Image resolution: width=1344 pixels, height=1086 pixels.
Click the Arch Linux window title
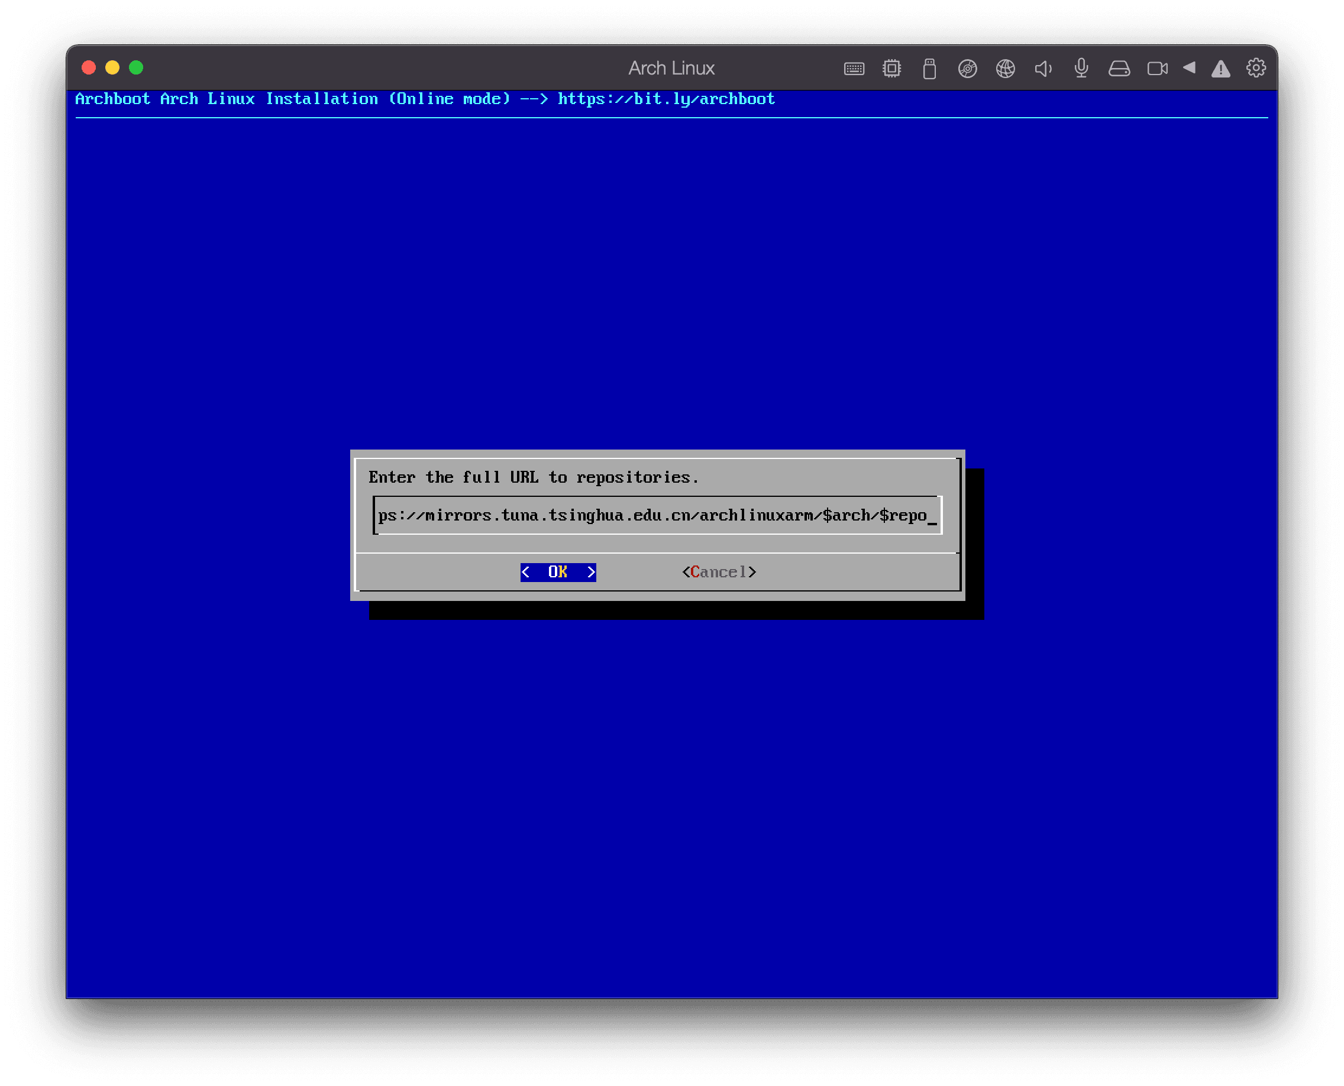tap(671, 68)
